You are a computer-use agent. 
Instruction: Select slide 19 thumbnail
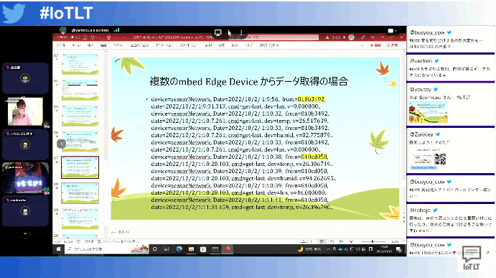click(x=80, y=218)
